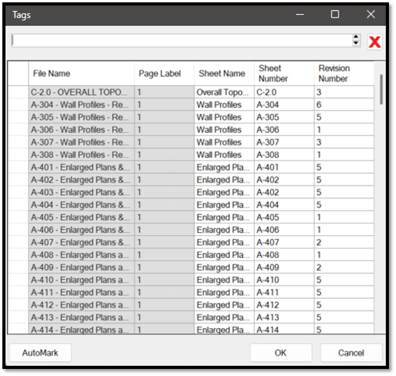Focus the tag text input field
396x376 pixels.
click(x=181, y=40)
